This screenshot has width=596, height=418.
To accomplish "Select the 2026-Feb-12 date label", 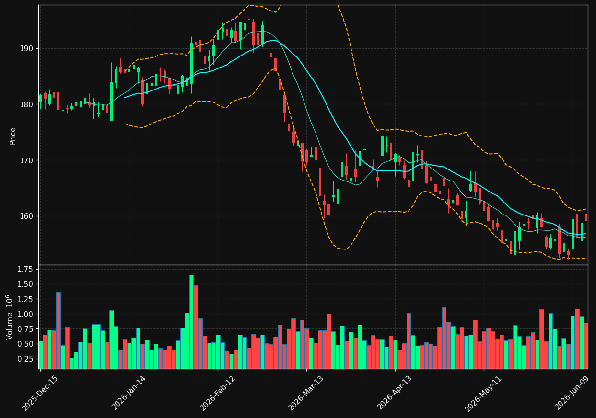I will coord(217,393).
